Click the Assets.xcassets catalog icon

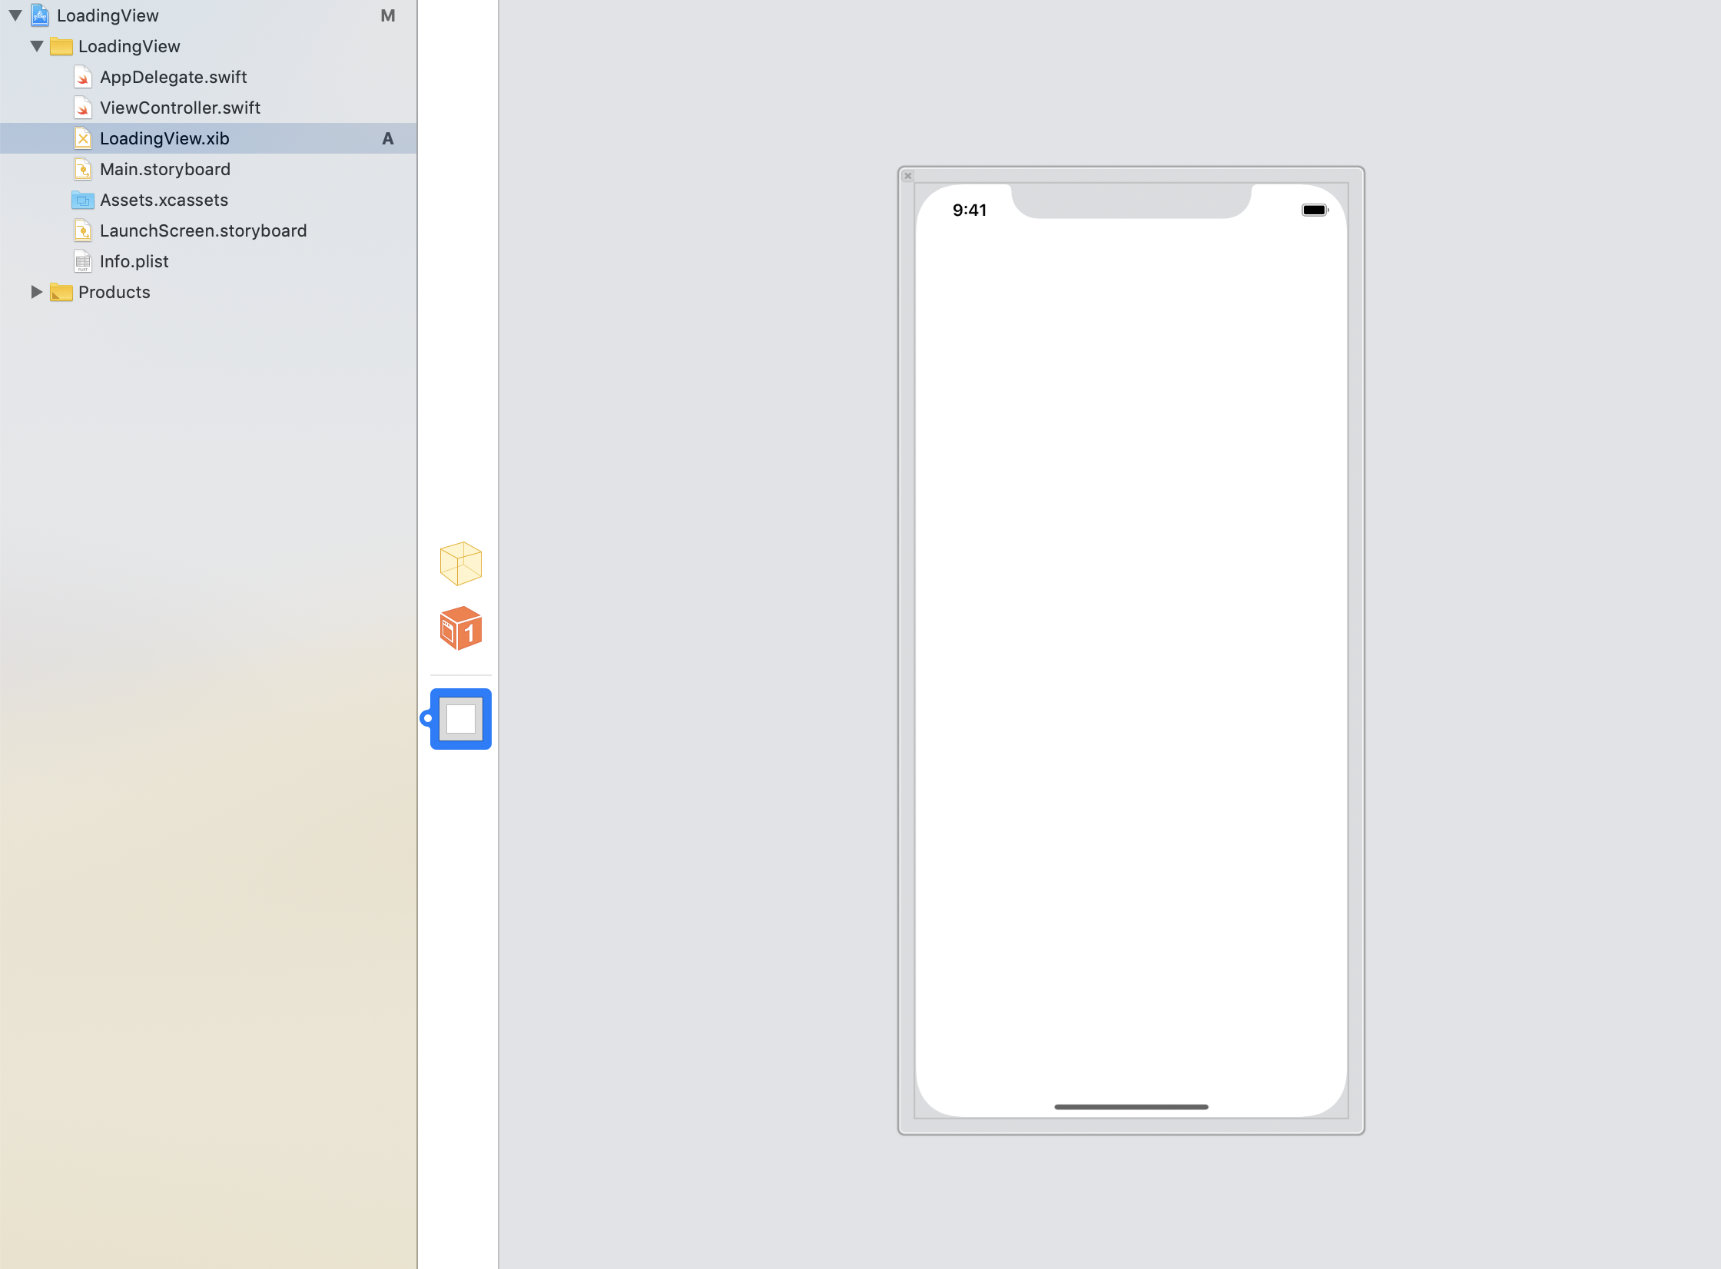point(82,200)
